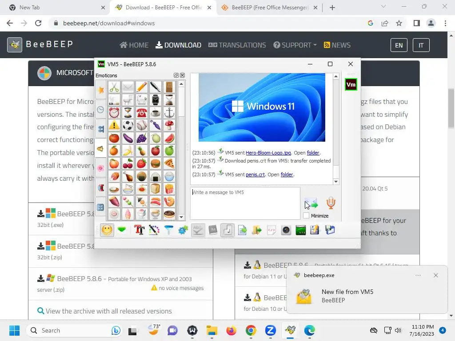
Task: Insert the soccer ball emoticon
Action: 128,125
